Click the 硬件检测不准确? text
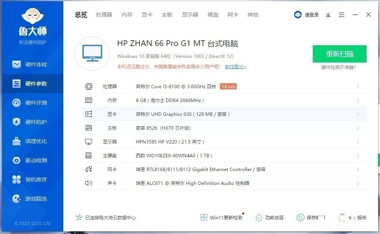This screenshot has width=380, height=234. click(x=339, y=68)
